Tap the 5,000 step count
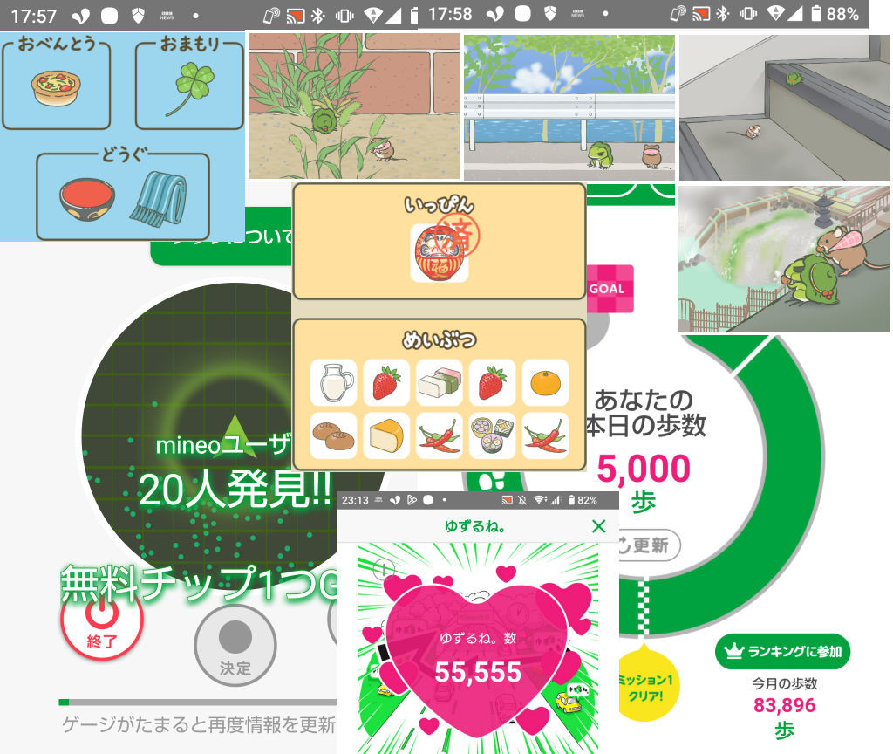This screenshot has width=893, height=754. [x=644, y=469]
